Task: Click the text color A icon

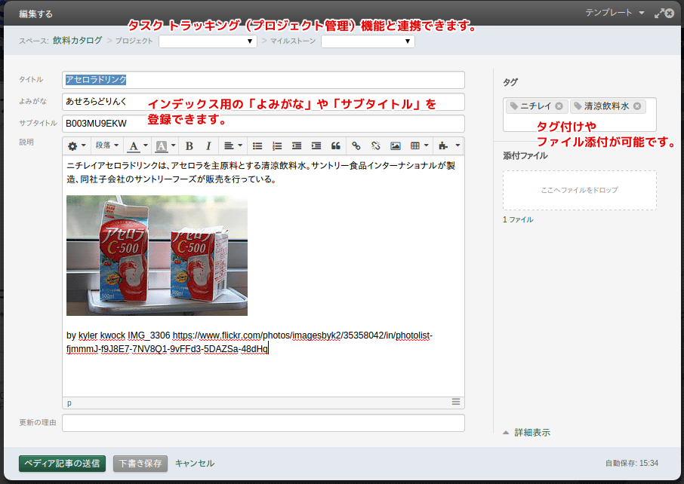Action: (134, 146)
